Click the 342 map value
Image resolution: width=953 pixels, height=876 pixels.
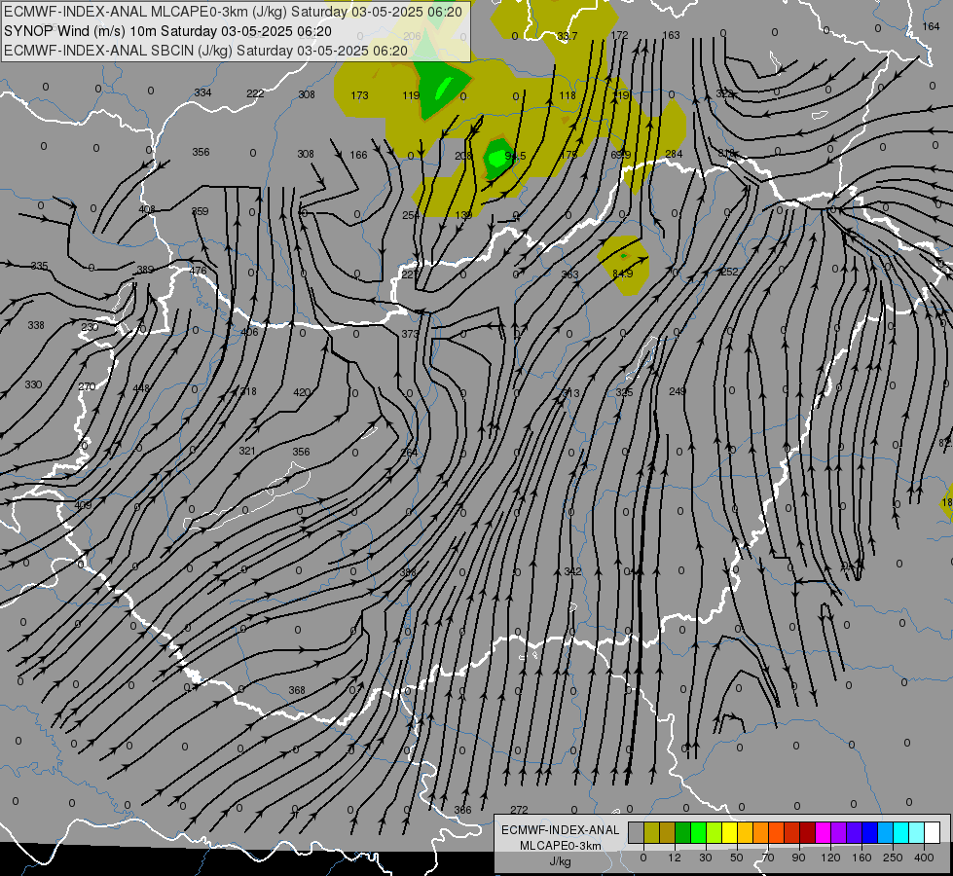point(572,571)
